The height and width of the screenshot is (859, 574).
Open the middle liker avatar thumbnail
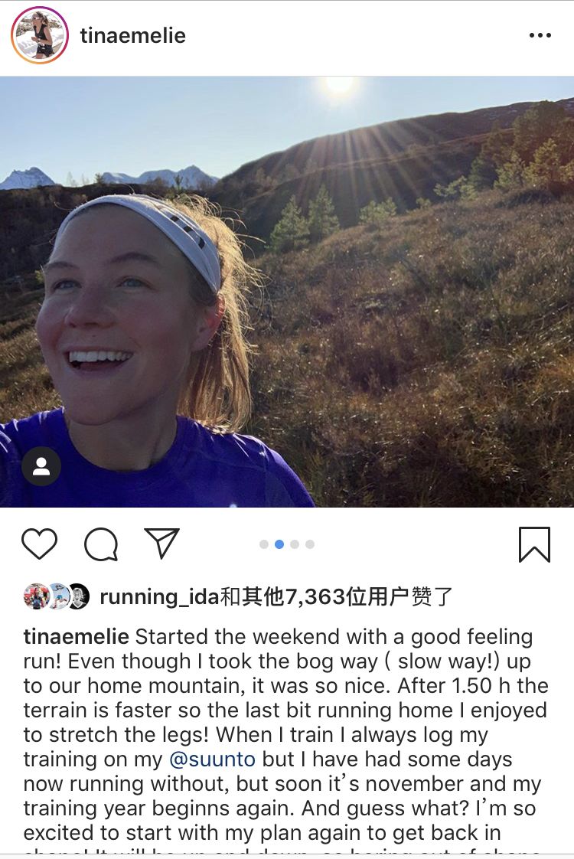coord(58,596)
